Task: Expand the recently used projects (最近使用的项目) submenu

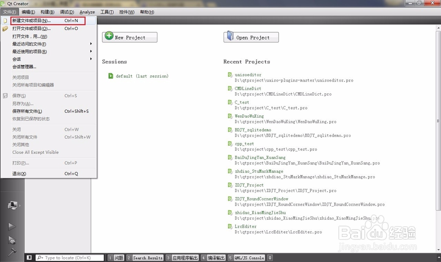Action: click(x=49, y=52)
